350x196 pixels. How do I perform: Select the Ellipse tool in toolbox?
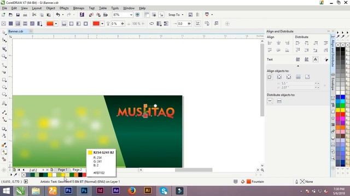pos(4,87)
